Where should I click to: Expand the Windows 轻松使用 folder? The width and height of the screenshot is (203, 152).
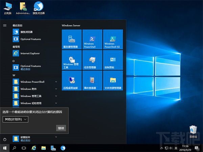point(35,103)
